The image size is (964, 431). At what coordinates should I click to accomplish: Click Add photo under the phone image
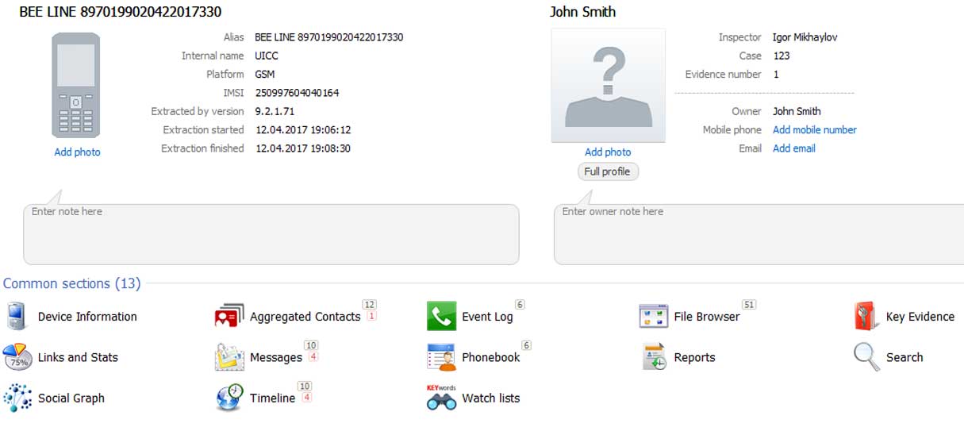(x=77, y=152)
